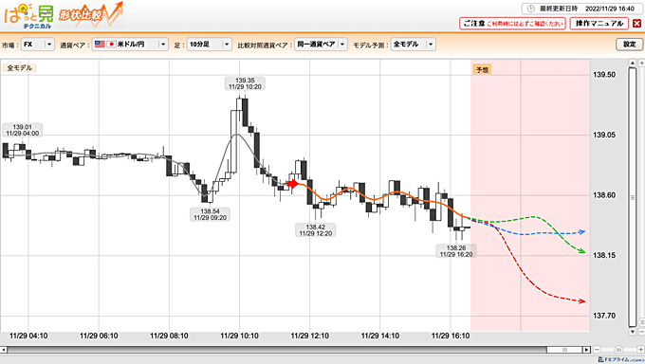Click the 設定 settings button

pyautogui.click(x=630, y=45)
